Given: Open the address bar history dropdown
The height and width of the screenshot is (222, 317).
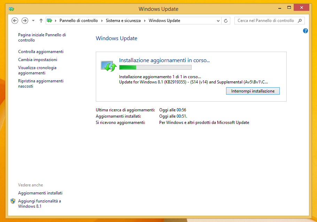Looking at the screenshot, I should pos(218,21).
